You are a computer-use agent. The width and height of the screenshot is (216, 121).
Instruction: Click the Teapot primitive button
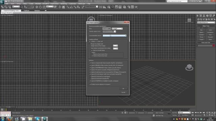[201, 40]
